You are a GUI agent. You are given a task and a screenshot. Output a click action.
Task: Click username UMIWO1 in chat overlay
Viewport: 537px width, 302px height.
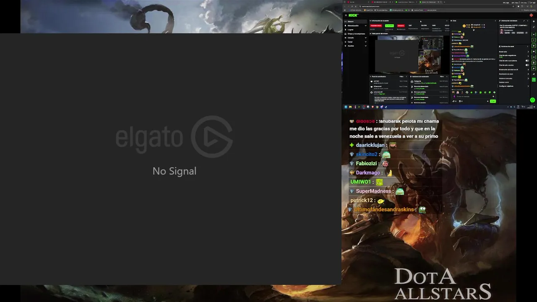360,182
